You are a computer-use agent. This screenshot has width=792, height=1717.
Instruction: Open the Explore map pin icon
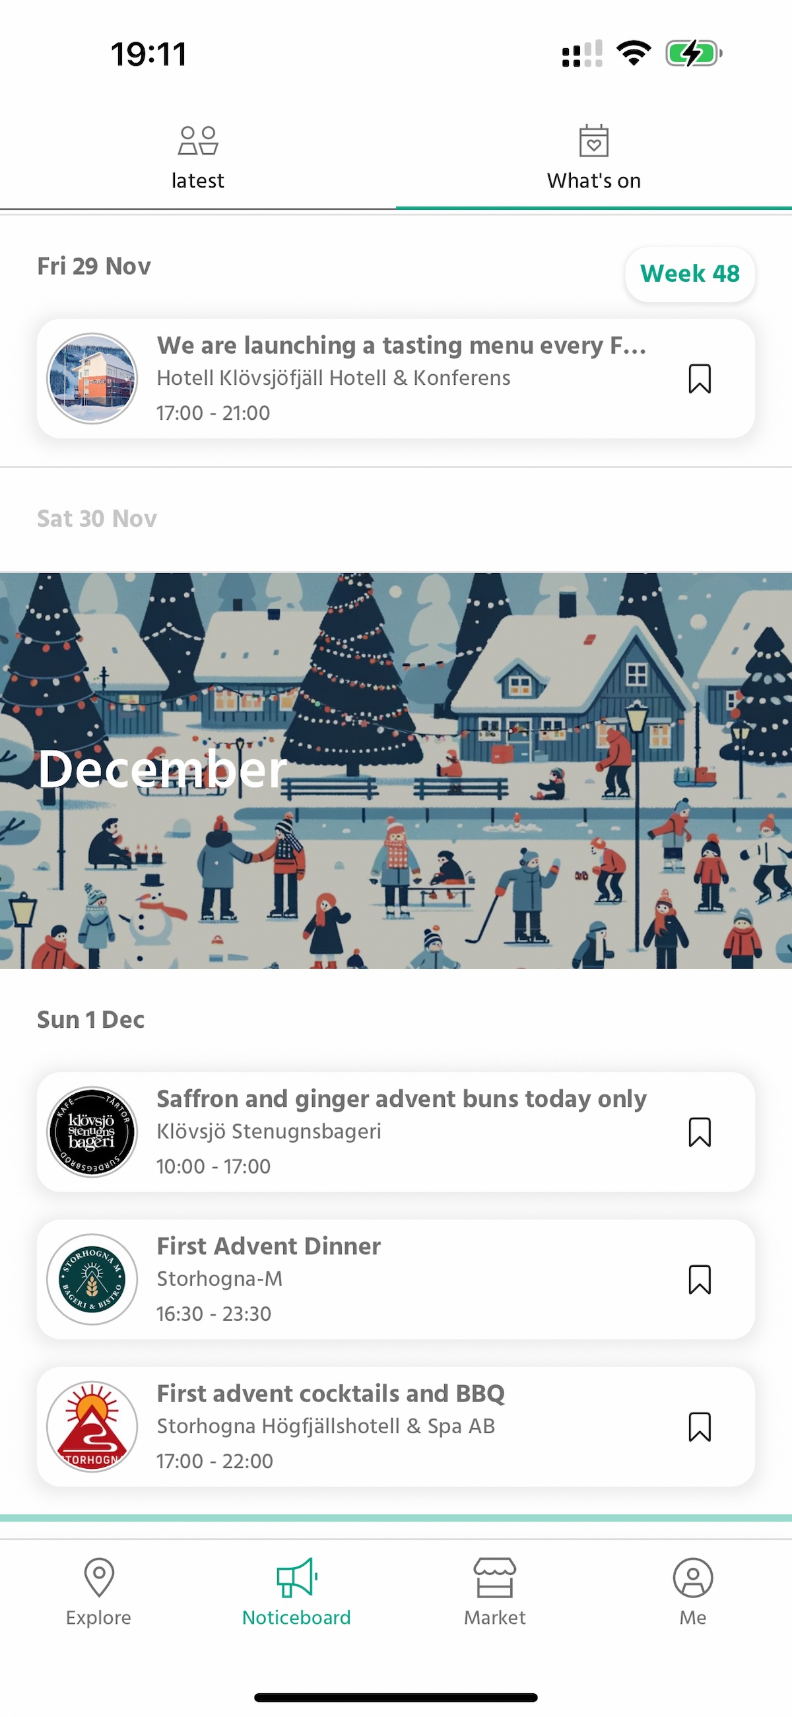coord(98,1577)
